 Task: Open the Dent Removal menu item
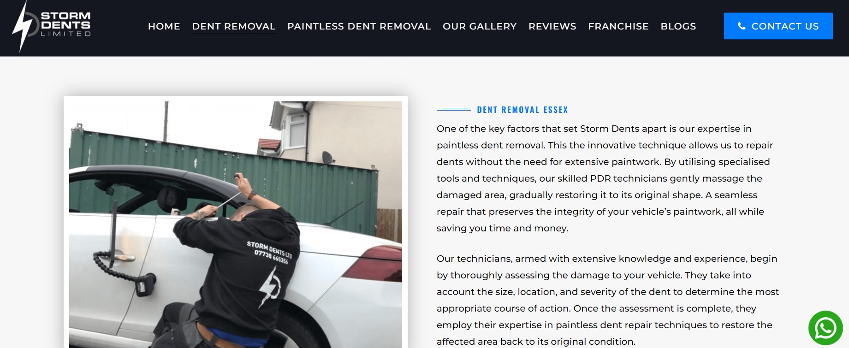pyautogui.click(x=233, y=26)
